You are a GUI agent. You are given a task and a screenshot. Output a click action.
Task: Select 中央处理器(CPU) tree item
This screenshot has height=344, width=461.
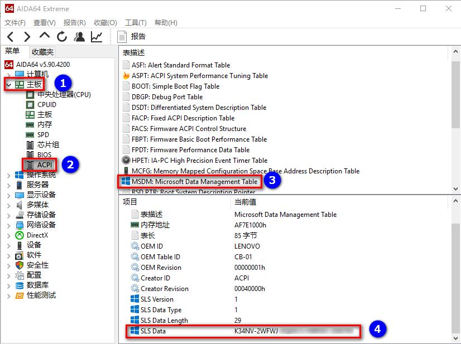64,94
